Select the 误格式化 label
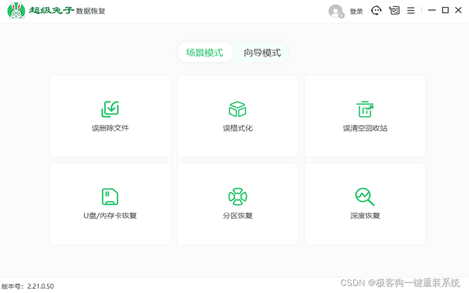Screen dimensions: 469x293 pyautogui.click(x=237, y=128)
